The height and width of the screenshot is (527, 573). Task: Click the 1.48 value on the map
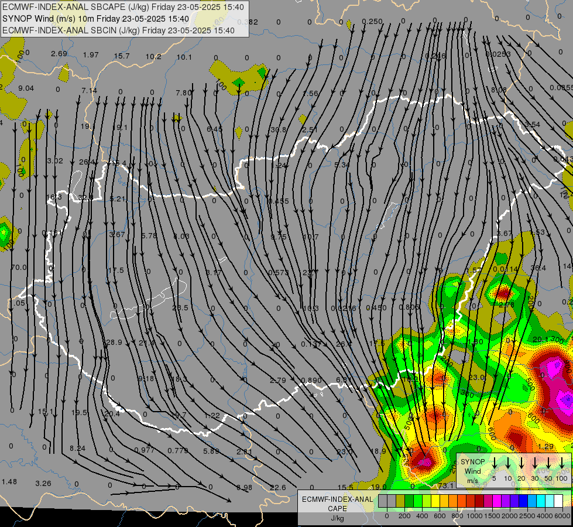9,482
